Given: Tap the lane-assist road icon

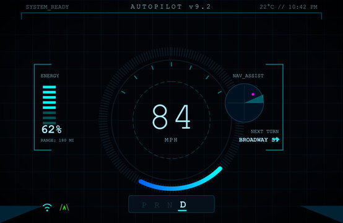Looking at the screenshot, I should coord(64,208).
